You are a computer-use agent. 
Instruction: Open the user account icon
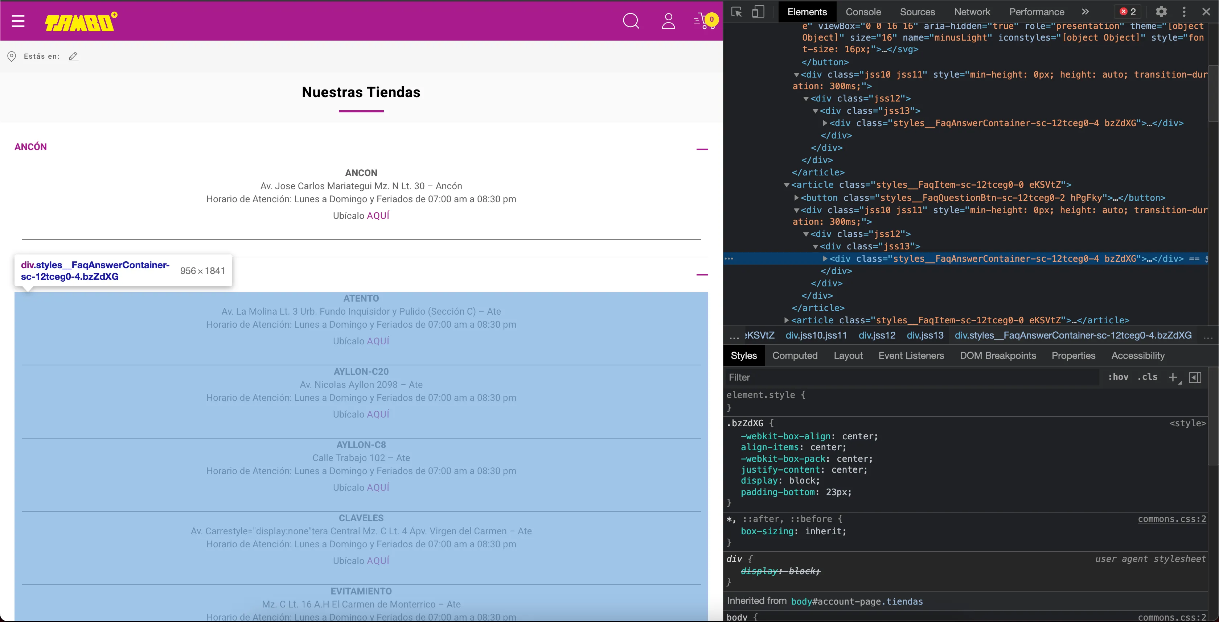coord(668,21)
